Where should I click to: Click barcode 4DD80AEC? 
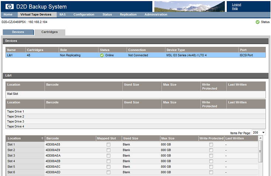pos(53,167)
